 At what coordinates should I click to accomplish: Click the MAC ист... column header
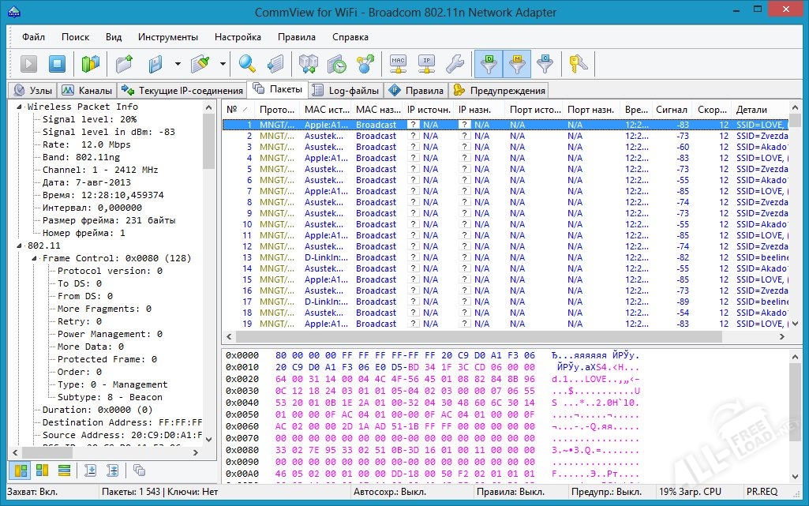tap(326, 110)
